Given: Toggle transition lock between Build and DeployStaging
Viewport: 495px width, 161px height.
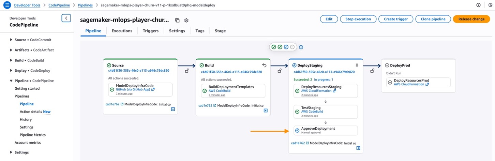Looking at the screenshot, I should (x=280, y=71).
